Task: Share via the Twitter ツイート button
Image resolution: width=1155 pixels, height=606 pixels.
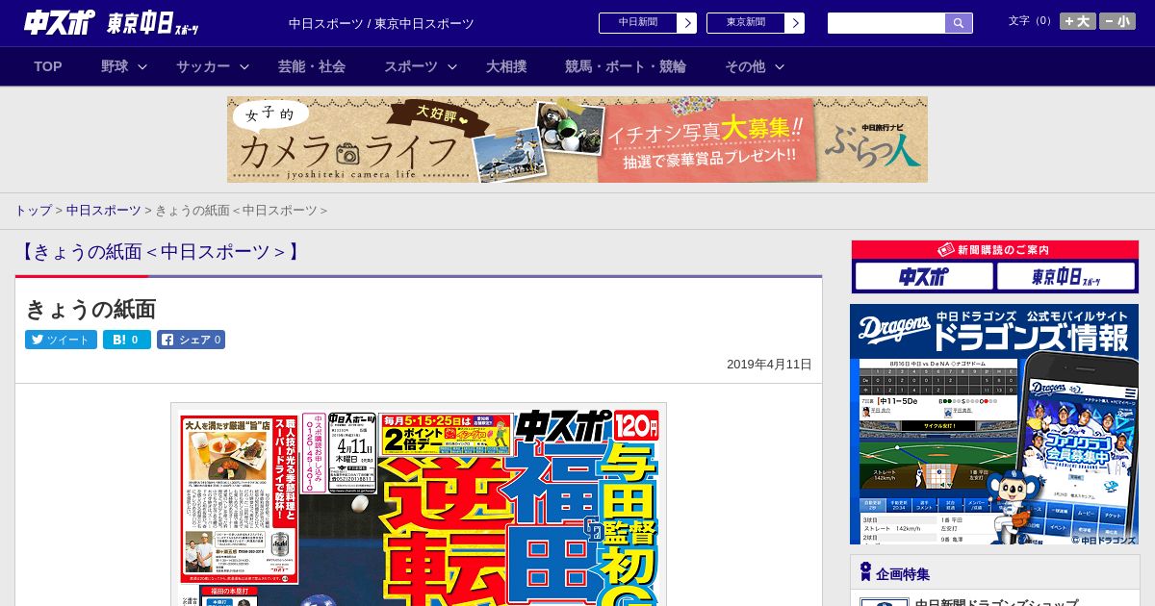Action: [x=61, y=340]
